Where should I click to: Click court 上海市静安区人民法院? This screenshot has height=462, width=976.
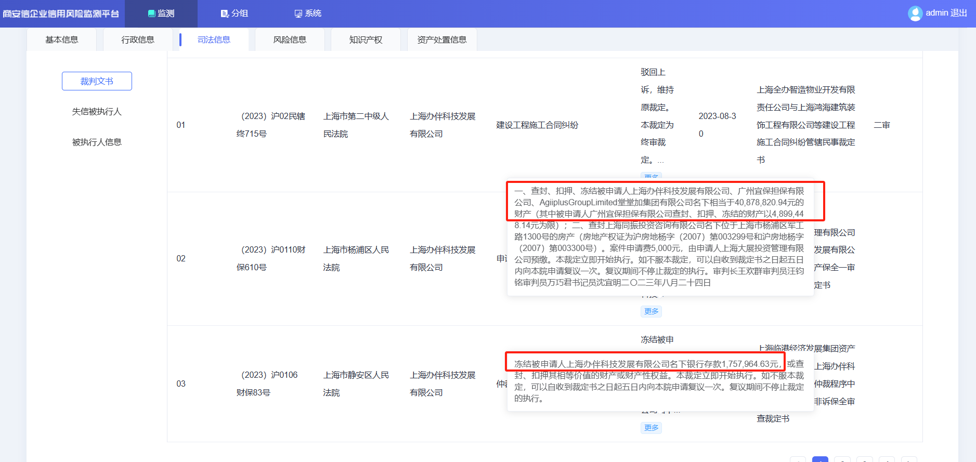tap(356, 384)
